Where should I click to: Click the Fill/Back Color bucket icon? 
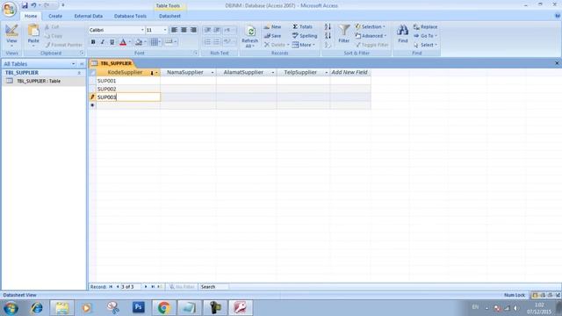[139, 42]
